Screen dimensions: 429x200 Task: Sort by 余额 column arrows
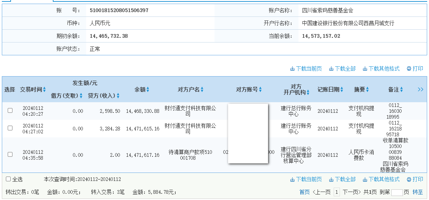[x=148, y=90]
